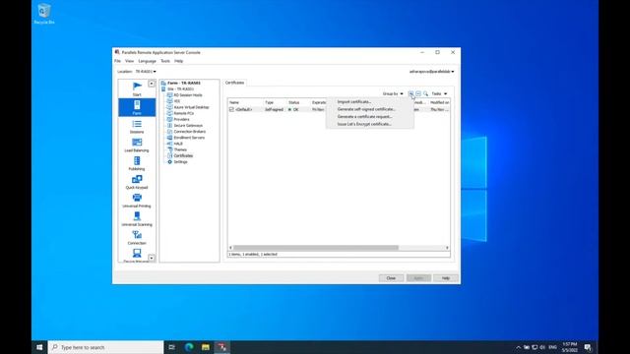Select Providers in tree
The width and height of the screenshot is (630, 354).
point(181,119)
